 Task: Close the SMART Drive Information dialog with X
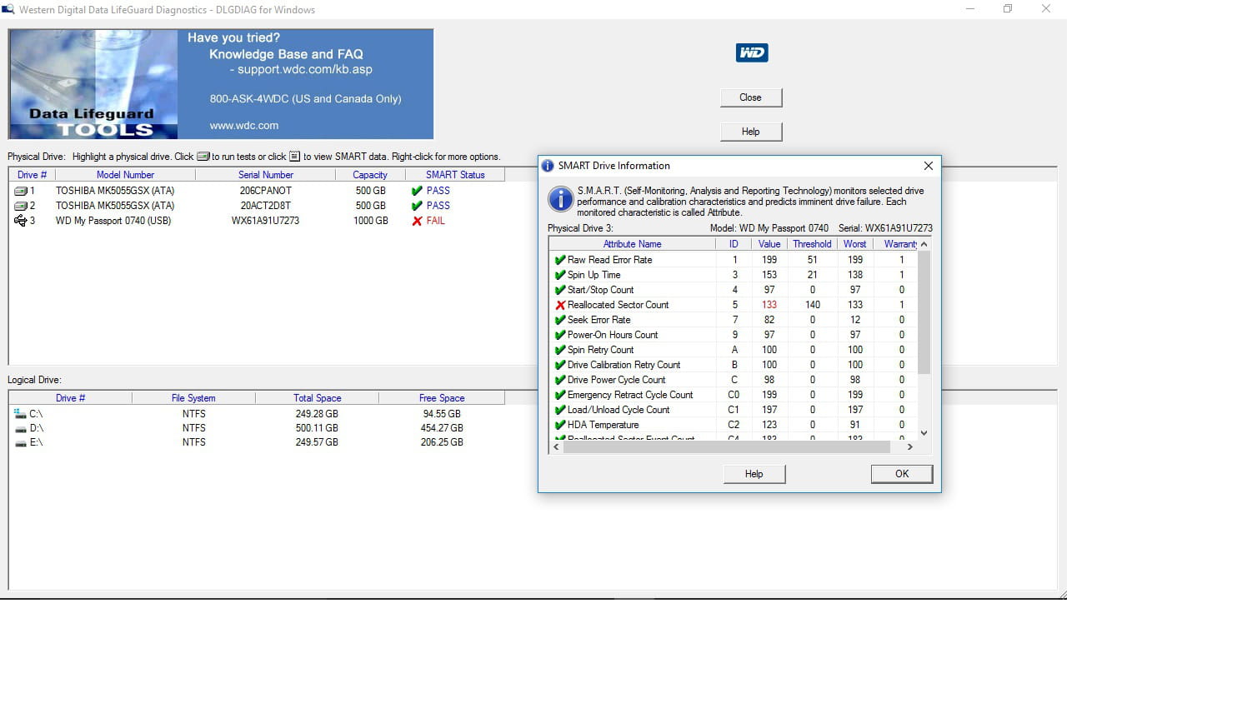928,166
